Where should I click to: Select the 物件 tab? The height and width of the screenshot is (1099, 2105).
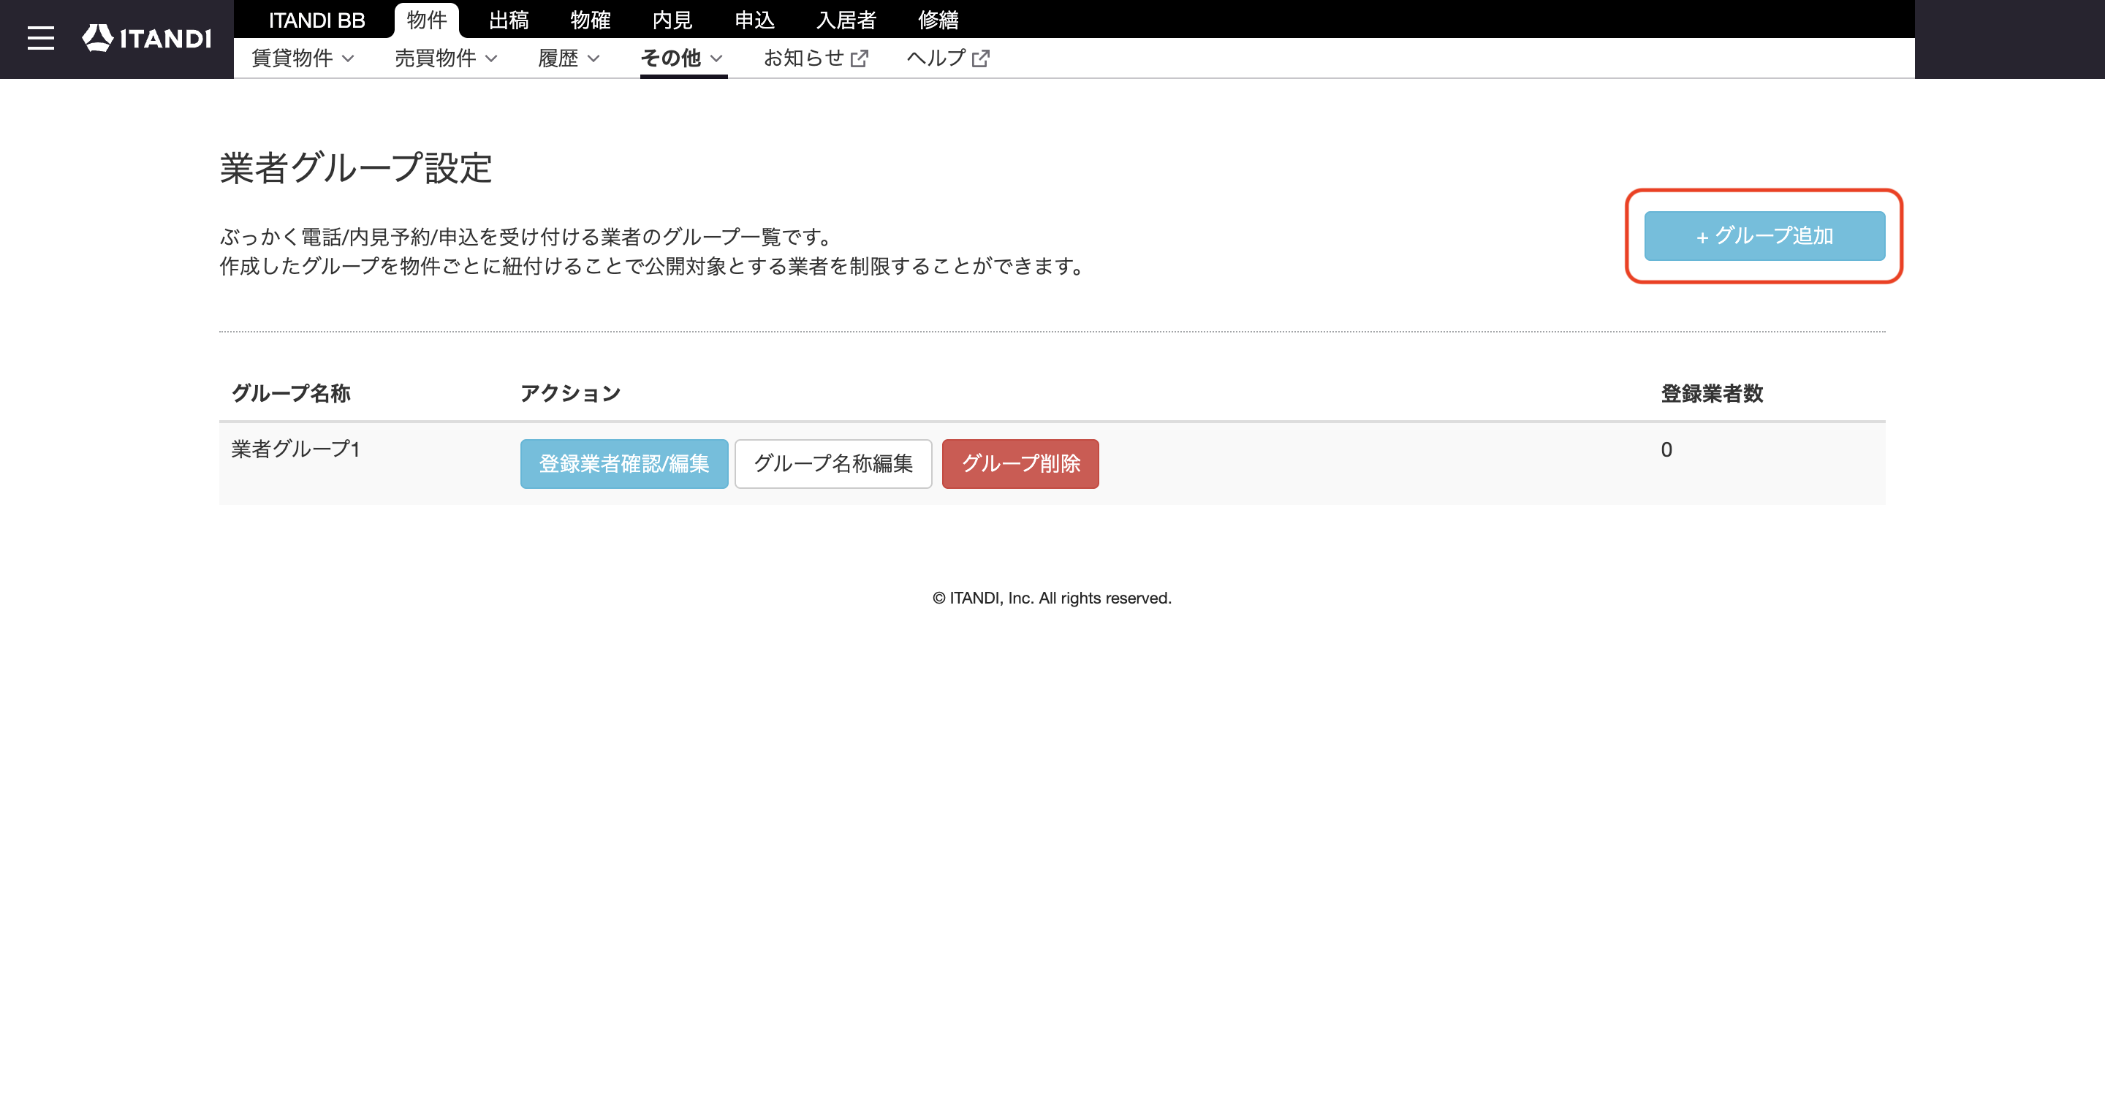click(427, 20)
